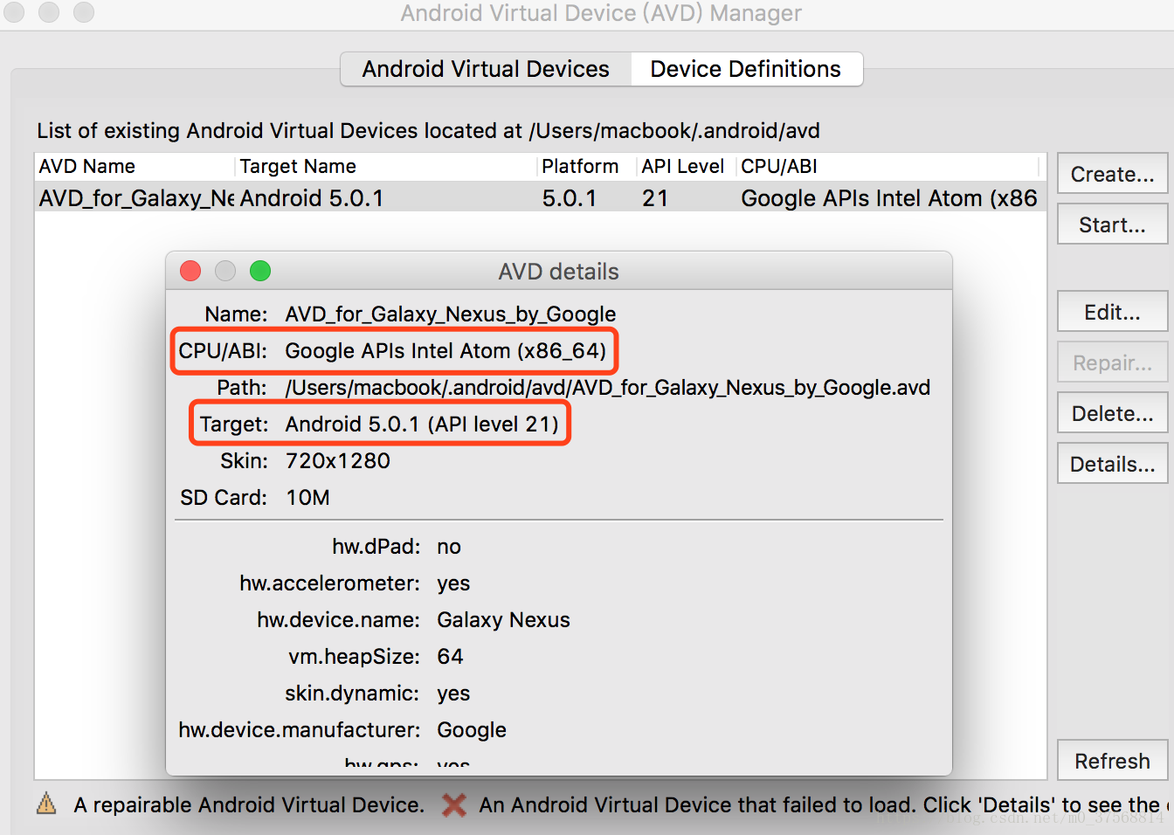Close the AVD details dialog with red button

pos(190,271)
